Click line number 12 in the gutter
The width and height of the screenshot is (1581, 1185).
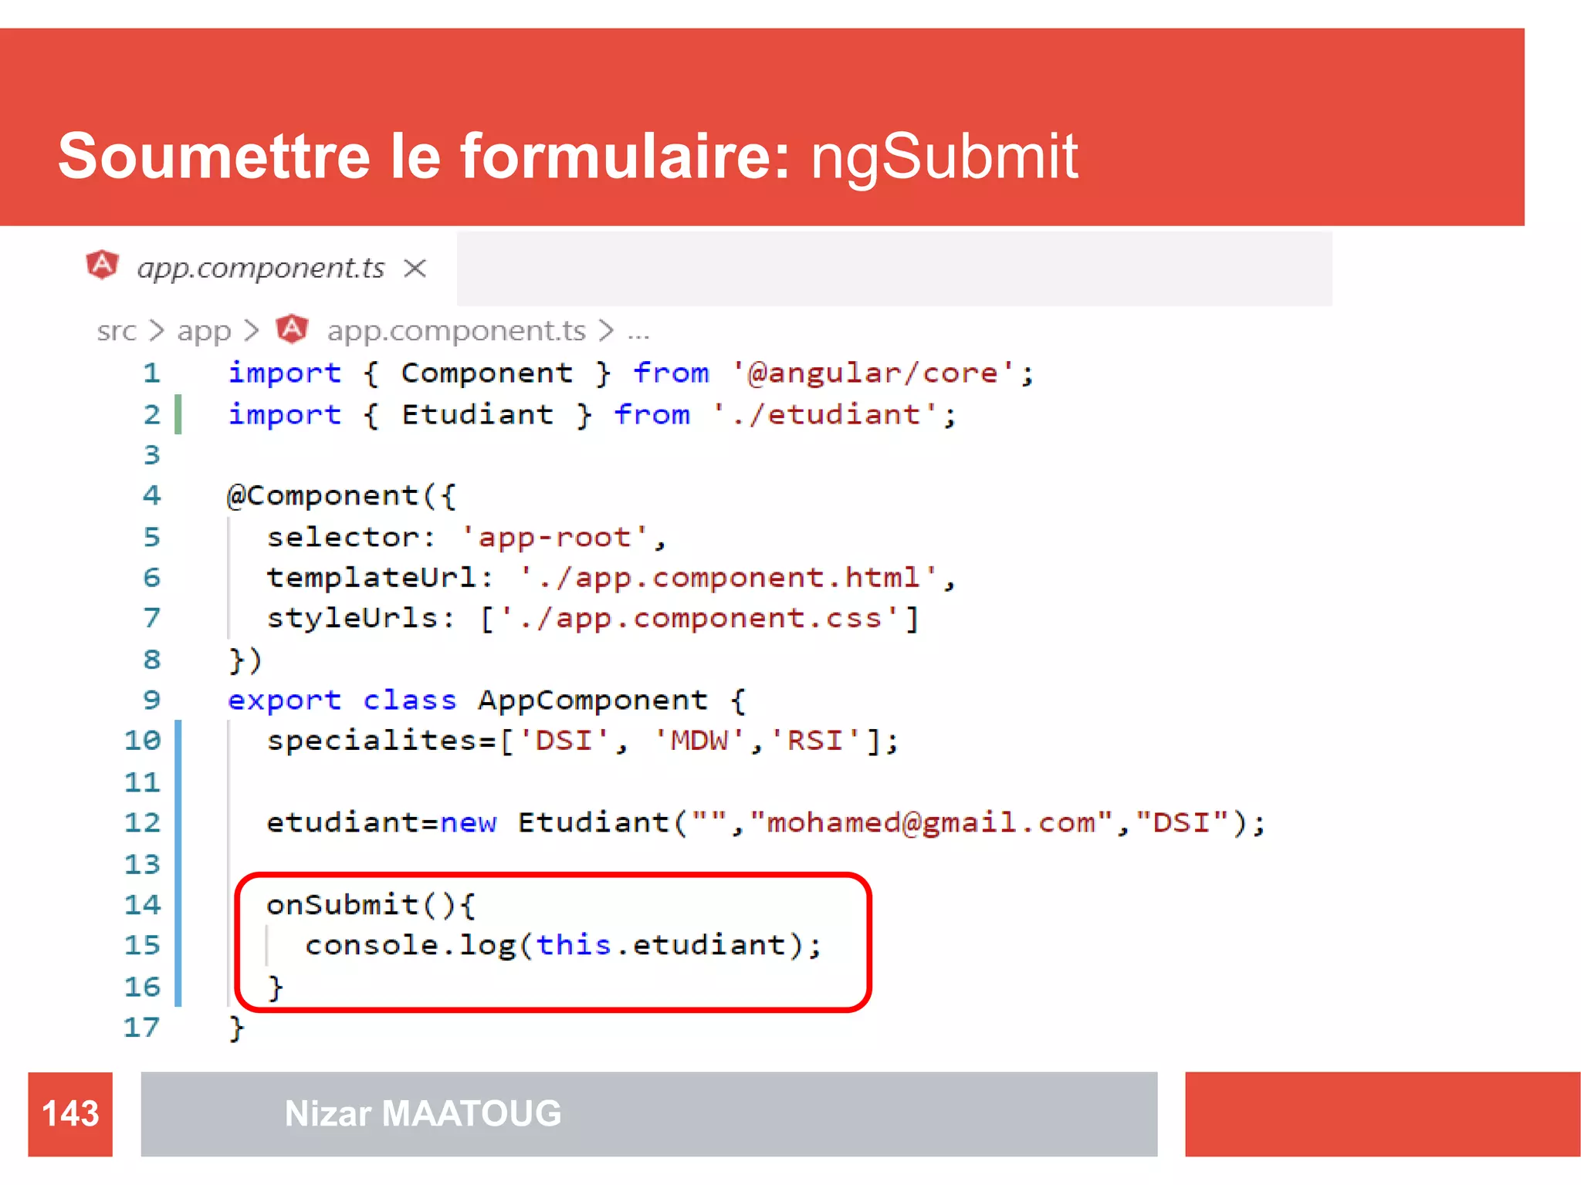(x=143, y=822)
